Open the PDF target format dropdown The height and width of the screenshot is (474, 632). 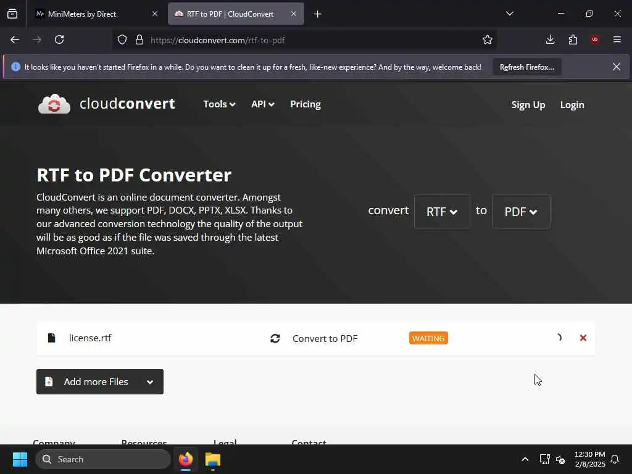pyautogui.click(x=521, y=211)
